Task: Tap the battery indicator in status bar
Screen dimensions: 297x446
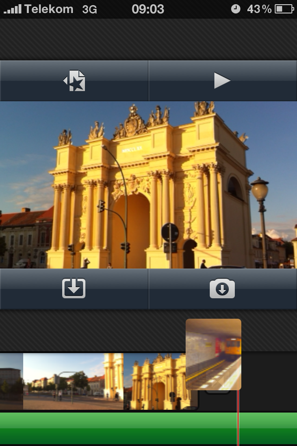Action: [x=284, y=9]
